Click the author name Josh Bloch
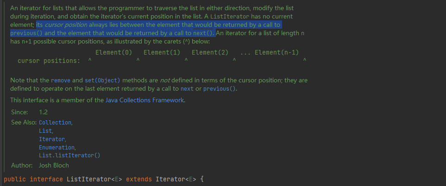This screenshot has height=186, width=446. [55, 165]
